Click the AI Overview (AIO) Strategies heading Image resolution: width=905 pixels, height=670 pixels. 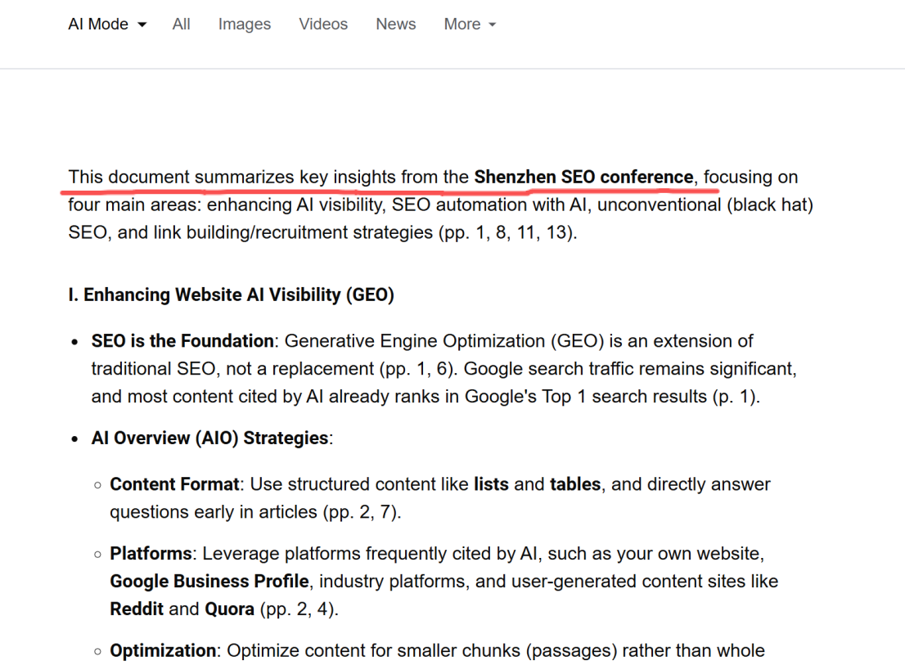pos(210,438)
